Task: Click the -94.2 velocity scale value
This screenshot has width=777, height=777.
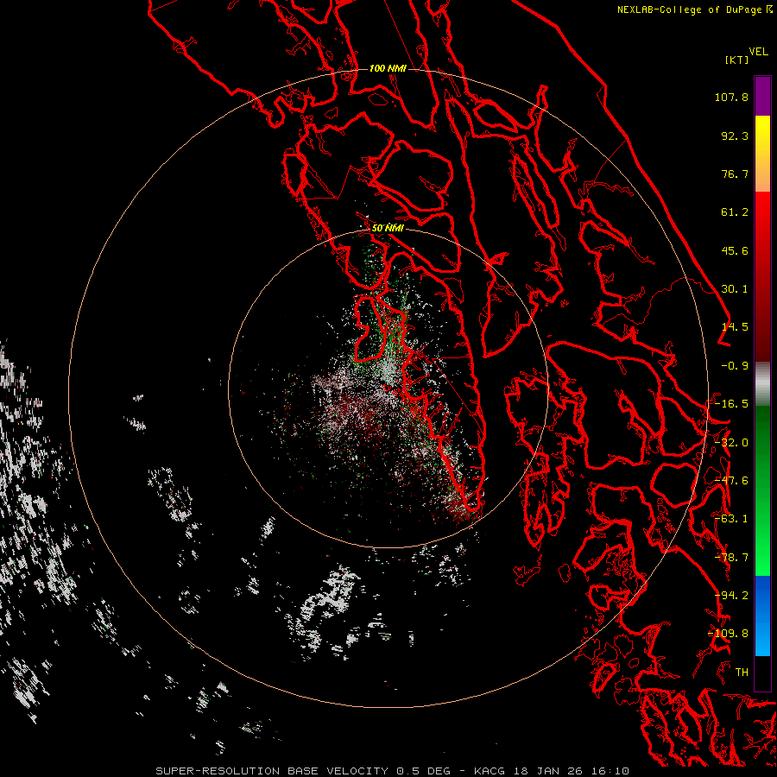Action: point(731,596)
